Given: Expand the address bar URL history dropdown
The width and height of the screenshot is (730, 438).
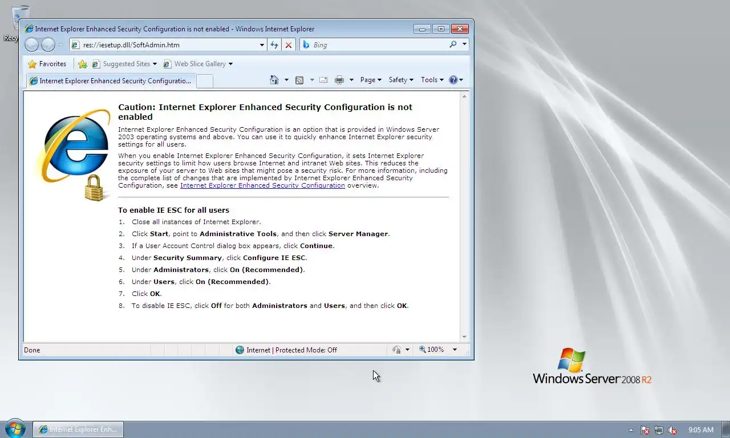Looking at the screenshot, I should point(262,44).
